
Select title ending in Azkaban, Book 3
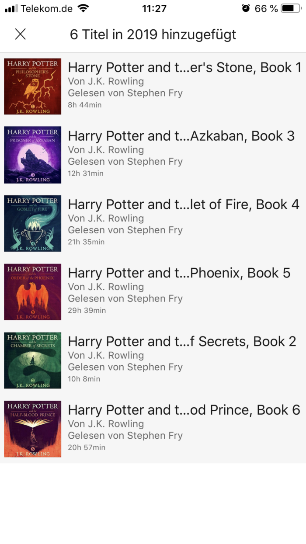(181, 136)
